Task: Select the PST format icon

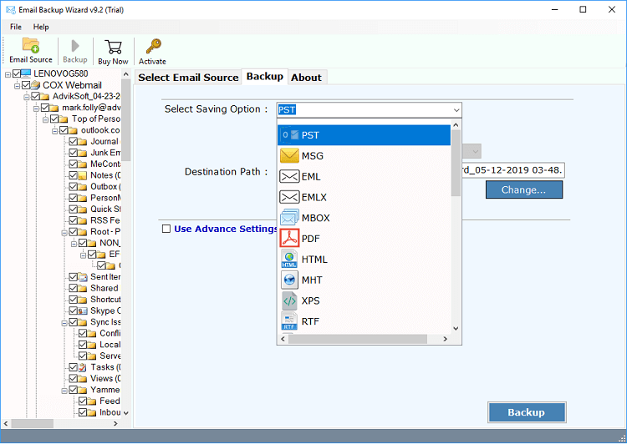Action: [289, 135]
